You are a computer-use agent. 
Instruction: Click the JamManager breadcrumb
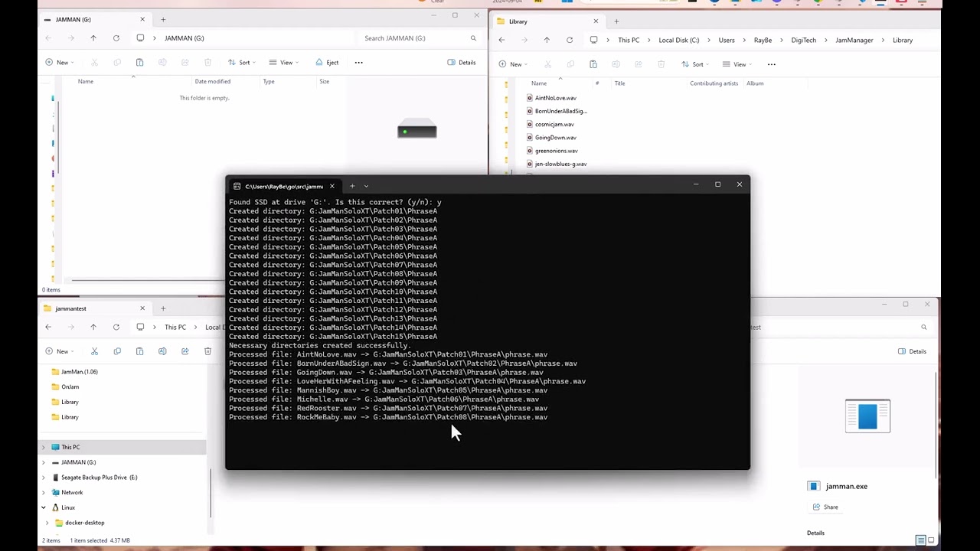854,40
